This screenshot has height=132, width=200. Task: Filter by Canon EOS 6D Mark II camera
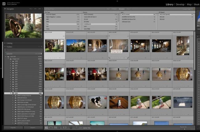coord(101,17)
